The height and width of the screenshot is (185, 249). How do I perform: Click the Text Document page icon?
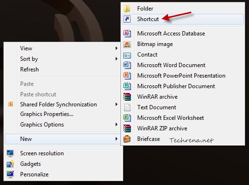pyautogui.click(x=127, y=107)
